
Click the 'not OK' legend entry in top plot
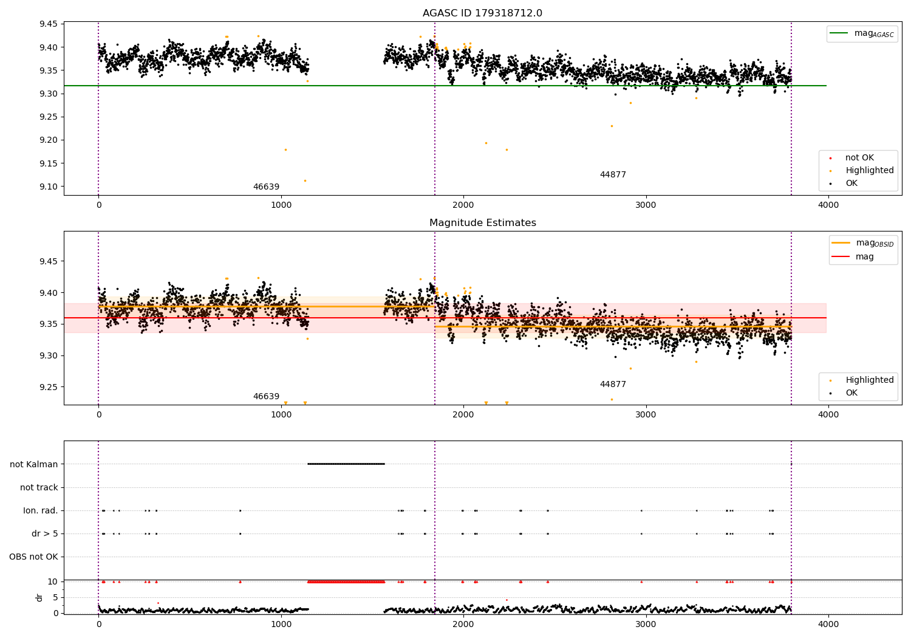tap(859, 158)
